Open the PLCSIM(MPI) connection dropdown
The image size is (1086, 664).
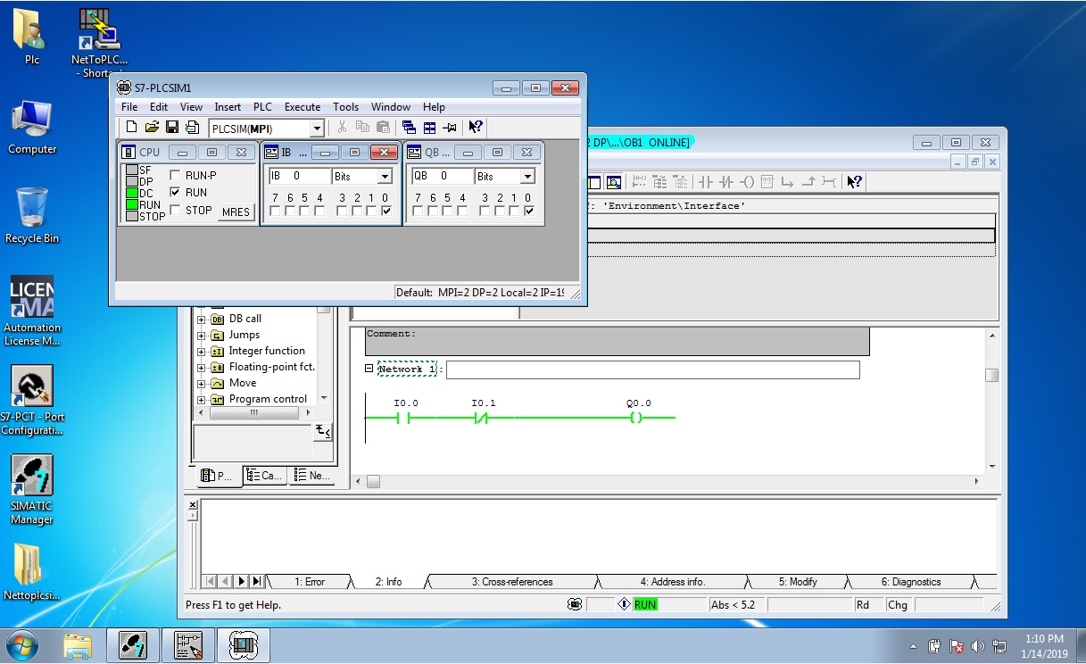tap(316, 129)
